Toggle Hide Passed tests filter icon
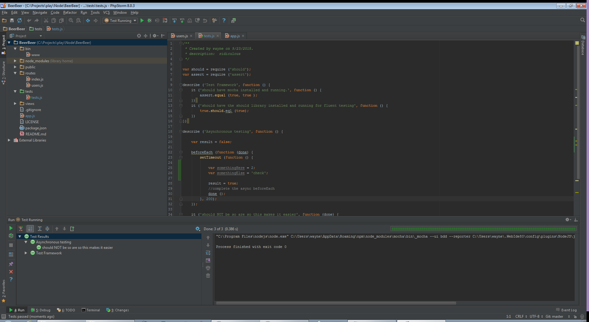 [x=20, y=229]
